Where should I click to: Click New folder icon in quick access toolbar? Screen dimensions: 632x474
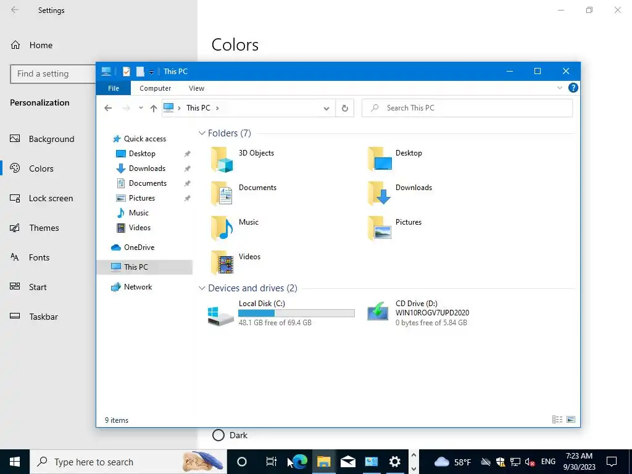pyautogui.click(x=140, y=72)
